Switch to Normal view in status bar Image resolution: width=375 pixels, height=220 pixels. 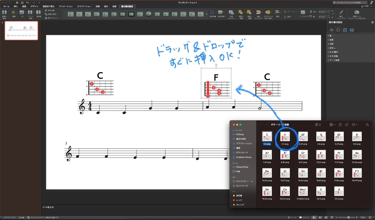point(314,217)
